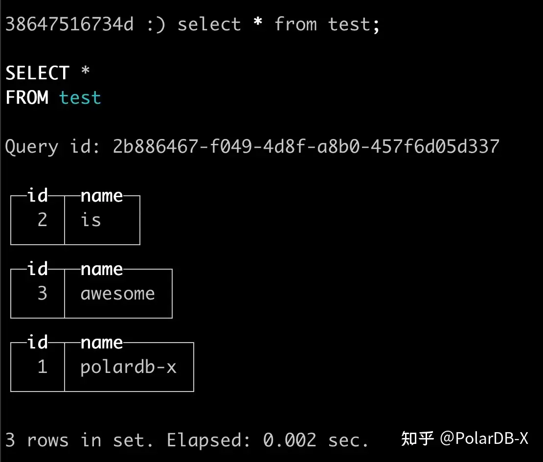Screen dimensions: 543x462
Task: Click the name header above 'polardb-x'
Action: 102,343
